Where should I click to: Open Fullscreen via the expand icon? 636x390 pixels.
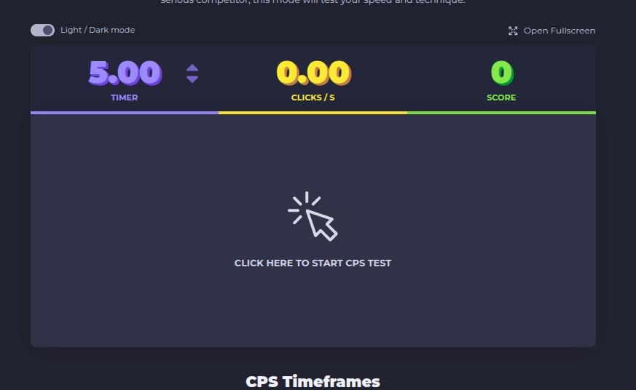point(513,31)
